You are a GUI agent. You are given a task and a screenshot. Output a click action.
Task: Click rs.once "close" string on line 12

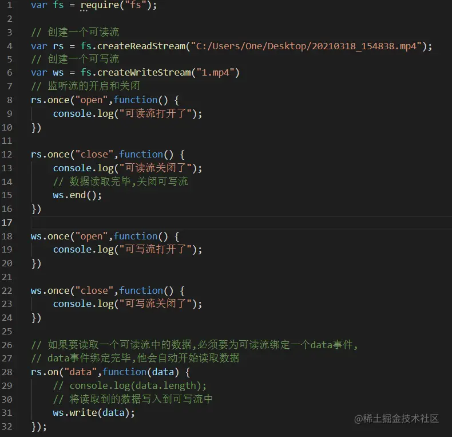pos(94,155)
